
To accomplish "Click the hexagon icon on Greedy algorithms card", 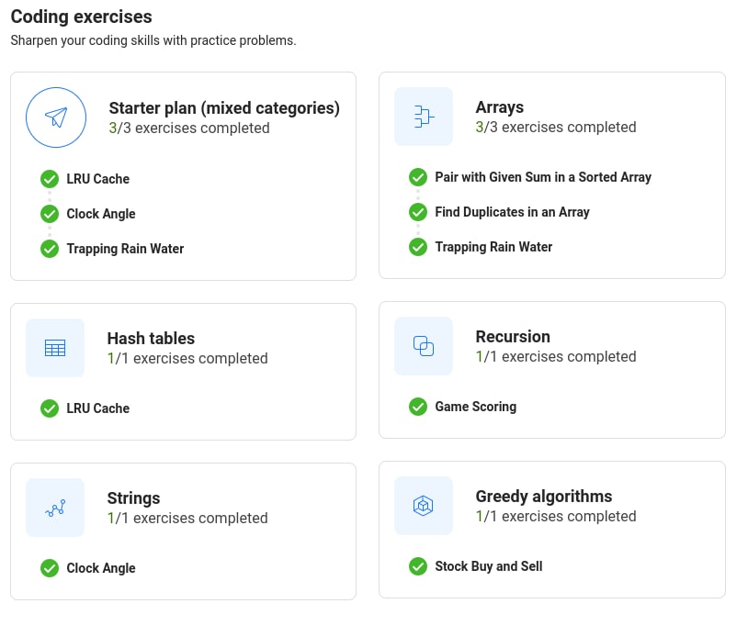I will (424, 506).
